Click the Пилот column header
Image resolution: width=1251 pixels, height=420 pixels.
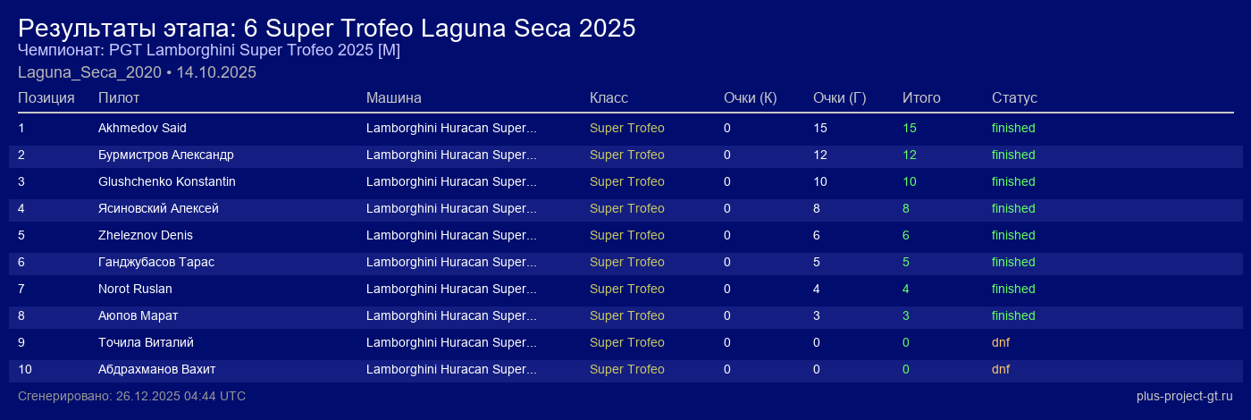119,97
